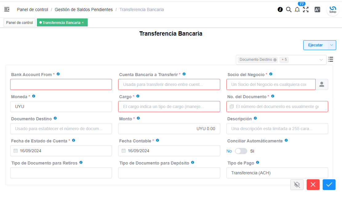342x198 pixels.
Task: Open the search magnifier icon
Action: (288, 10)
